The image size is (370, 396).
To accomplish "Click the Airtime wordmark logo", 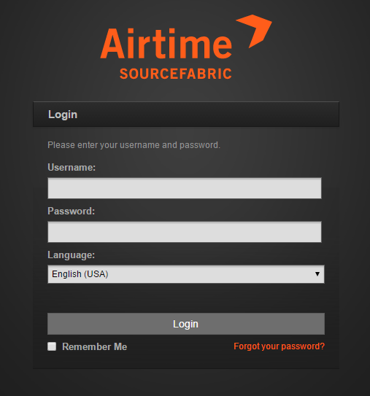I will 166,43.
